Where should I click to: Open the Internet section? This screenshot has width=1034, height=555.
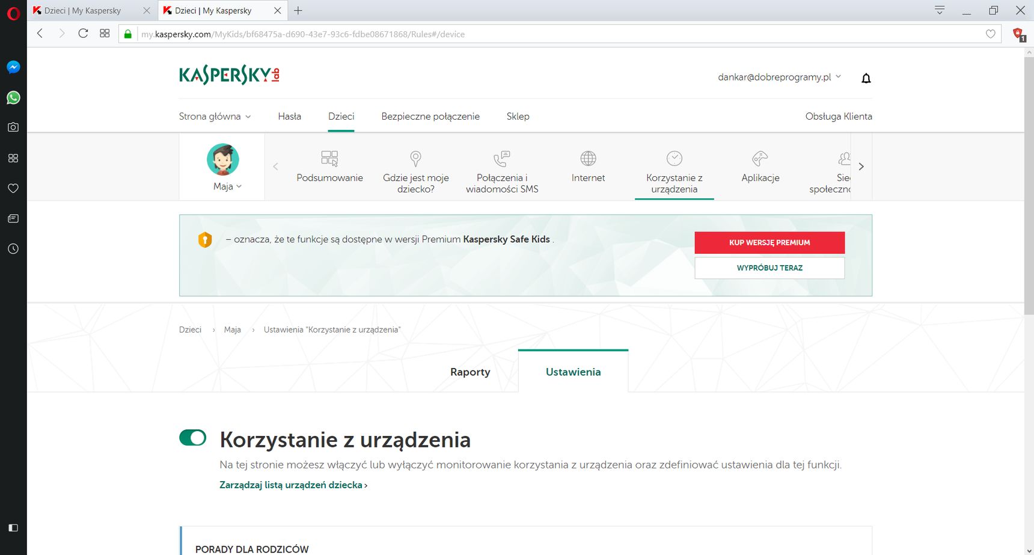588,167
